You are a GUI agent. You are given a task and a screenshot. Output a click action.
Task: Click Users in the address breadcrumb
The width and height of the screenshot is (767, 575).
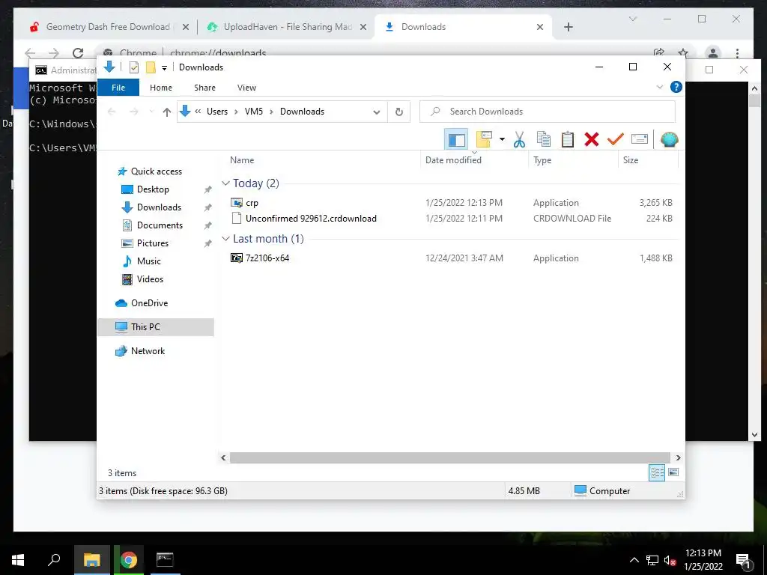click(217, 112)
